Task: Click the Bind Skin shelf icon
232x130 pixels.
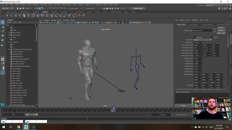Action: point(20,15)
